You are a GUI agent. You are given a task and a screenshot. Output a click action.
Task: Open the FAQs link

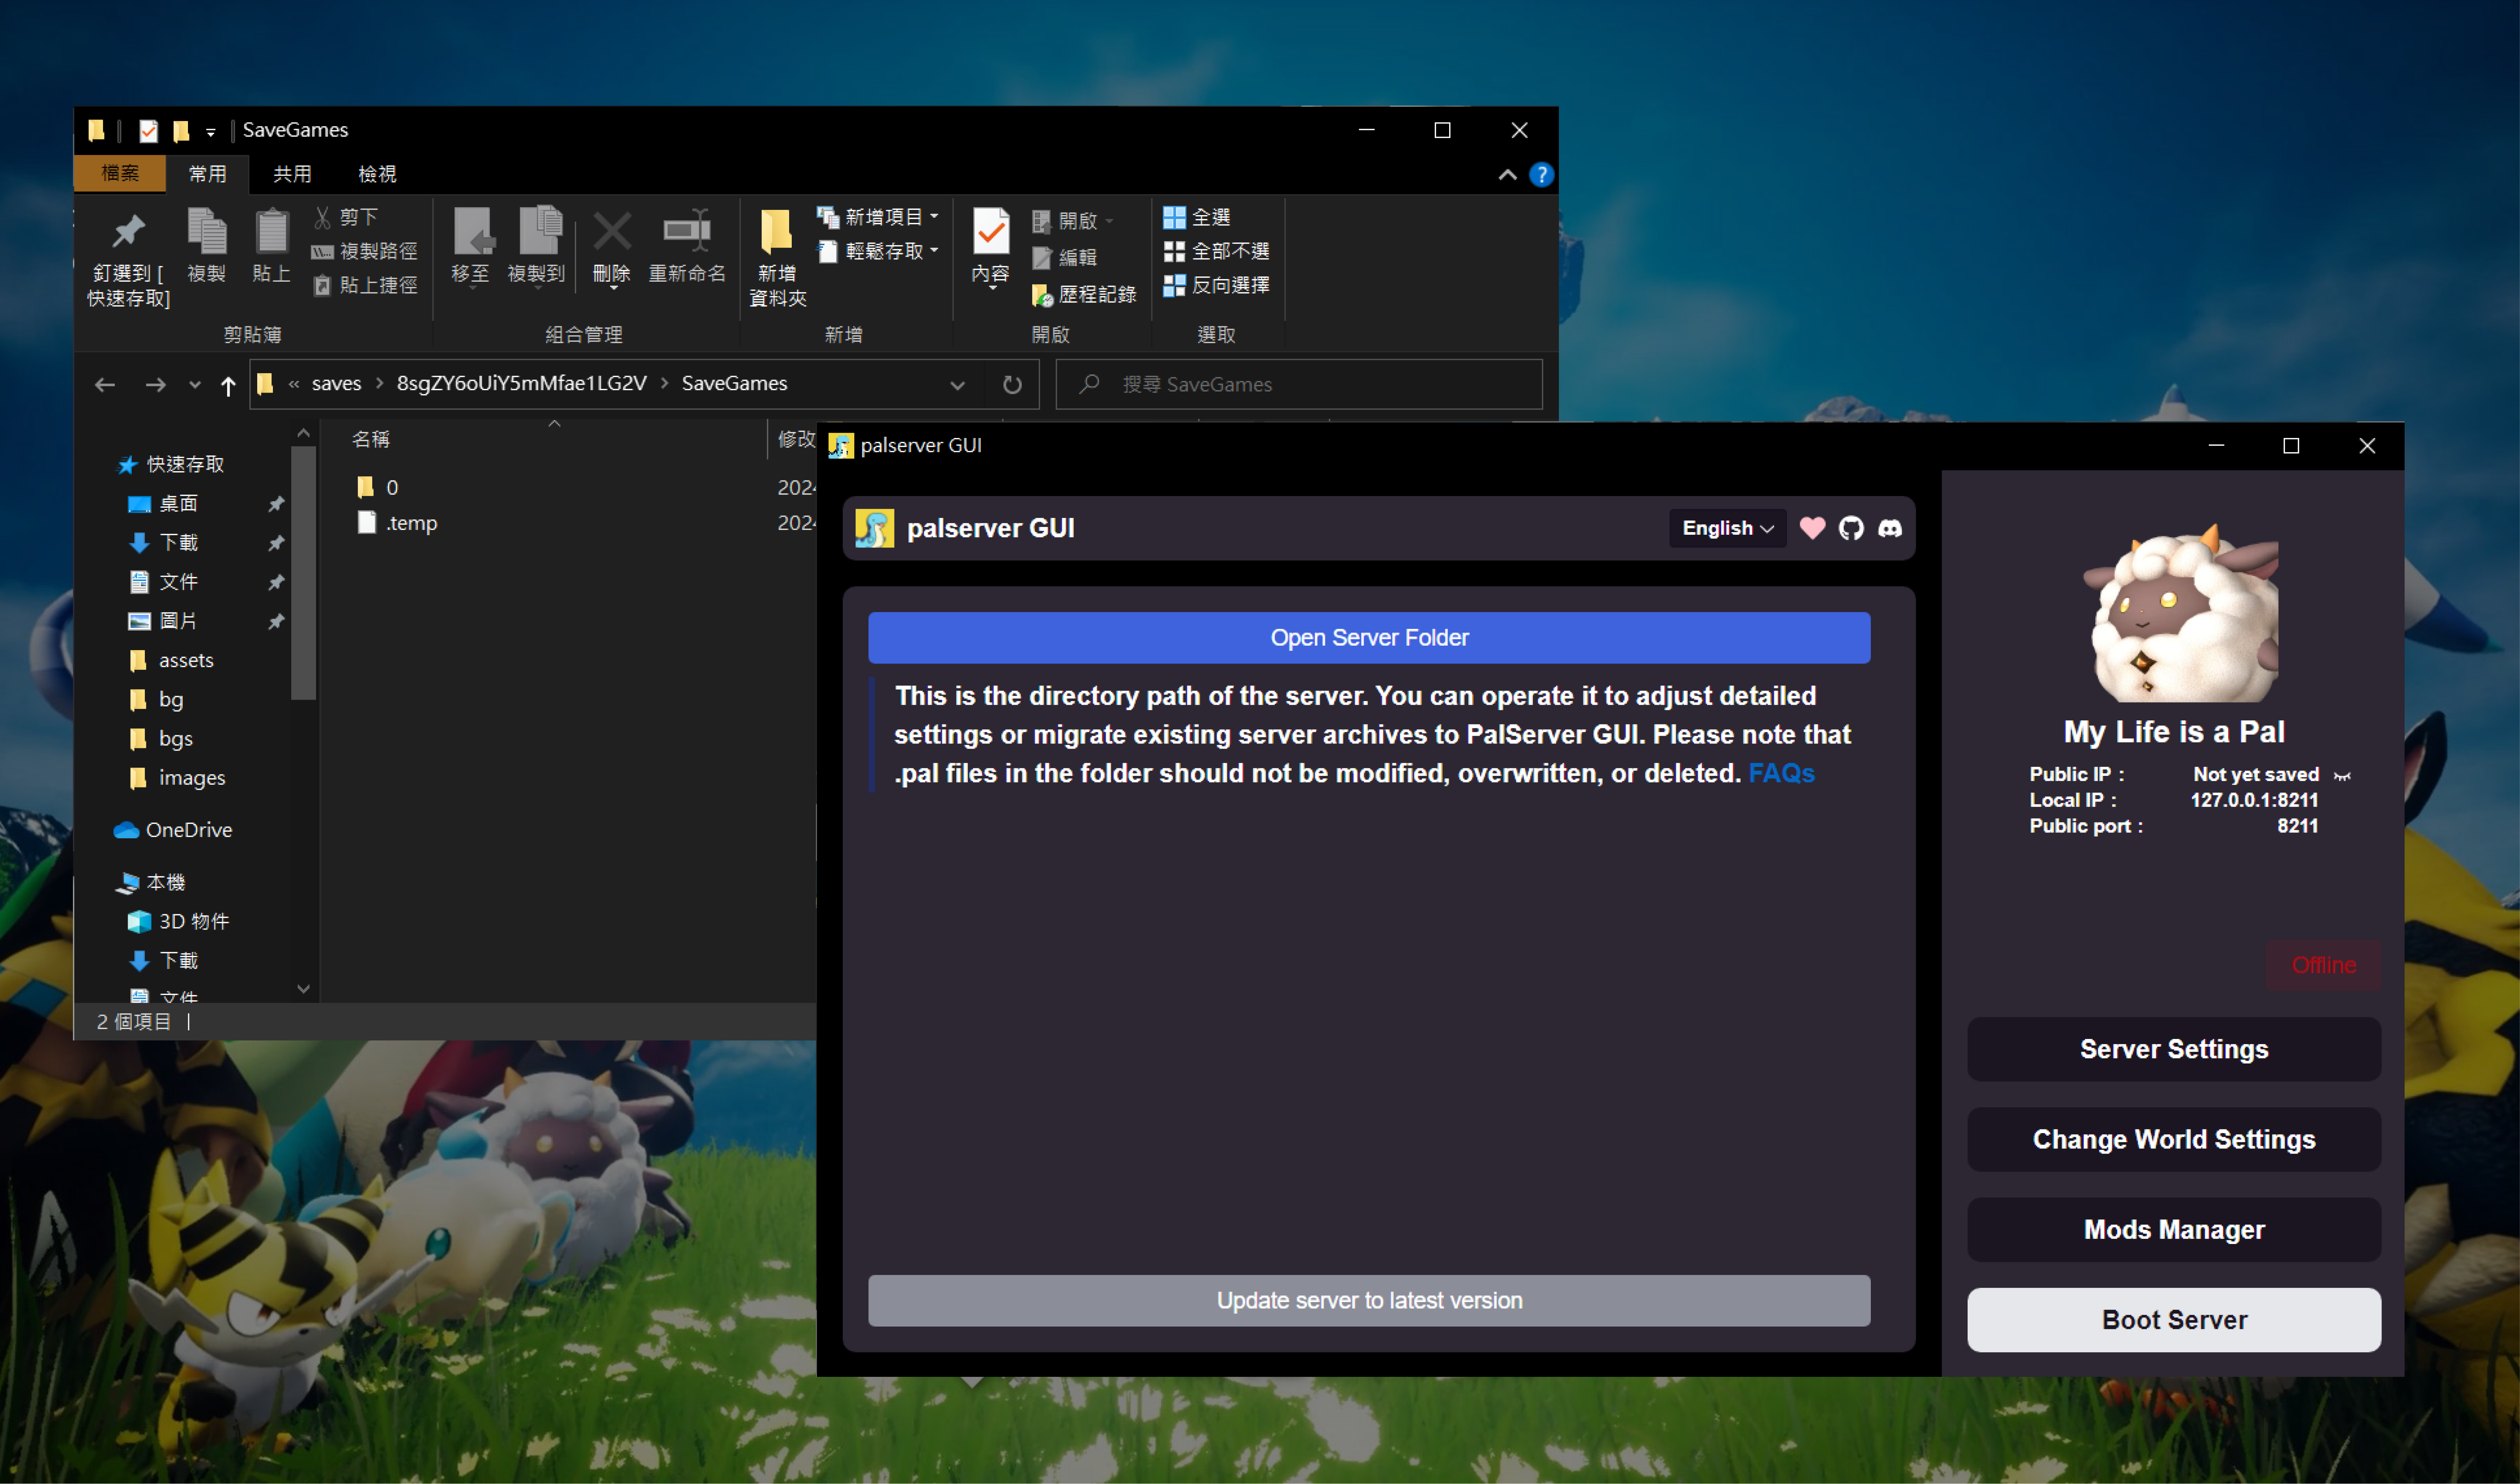tap(1781, 773)
